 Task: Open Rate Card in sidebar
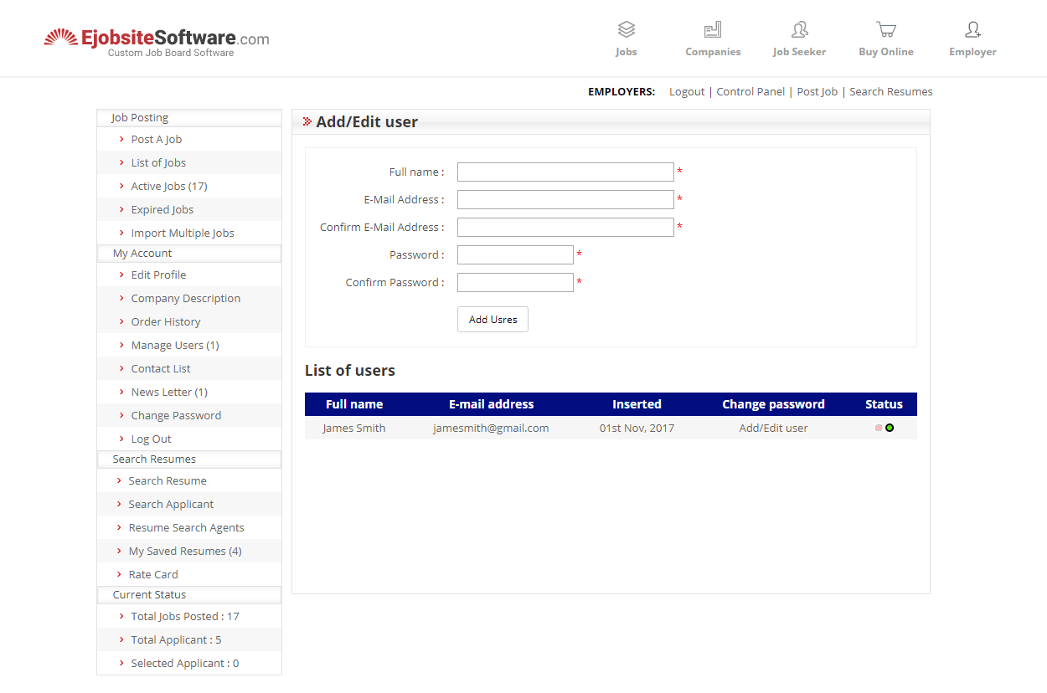pos(153,575)
